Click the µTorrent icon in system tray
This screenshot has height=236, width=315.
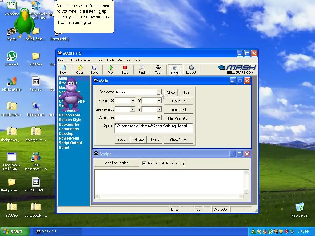[x=270, y=232]
